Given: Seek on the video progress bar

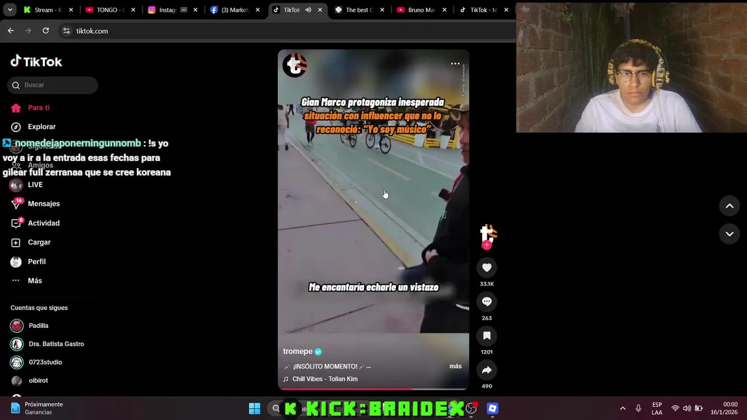Looking at the screenshot, I should 373,388.
